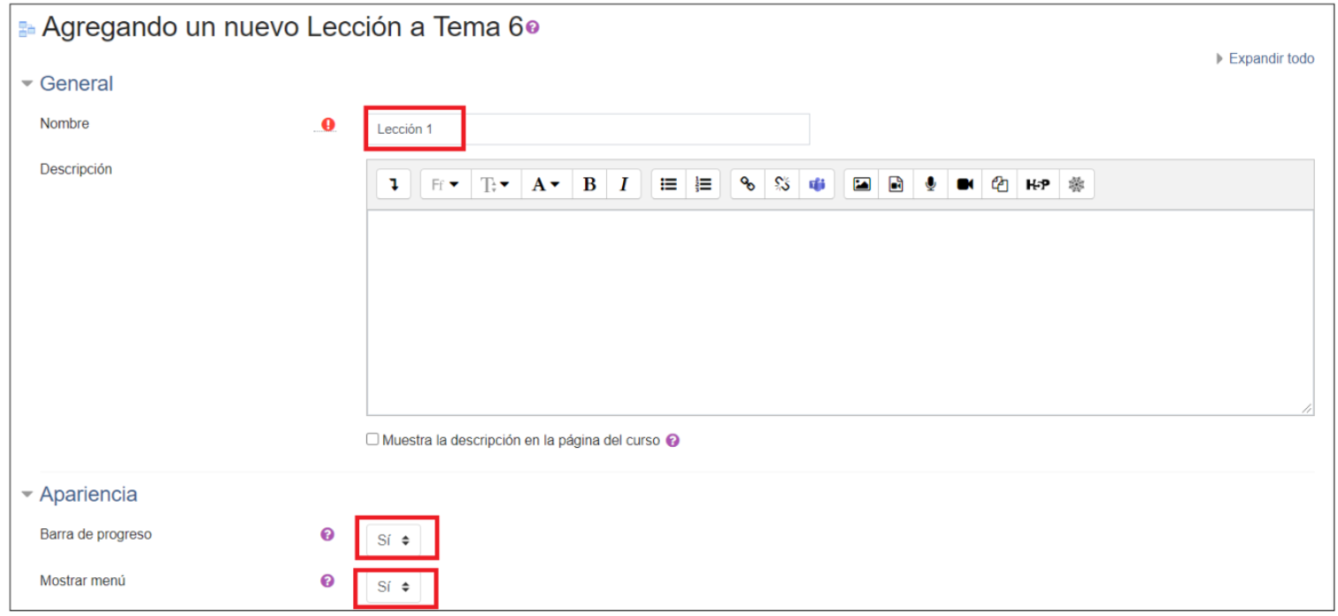Image resolution: width=1338 pixels, height=616 pixels.
Task: Click the Nombre field containing Lección 1
Action: (x=588, y=129)
